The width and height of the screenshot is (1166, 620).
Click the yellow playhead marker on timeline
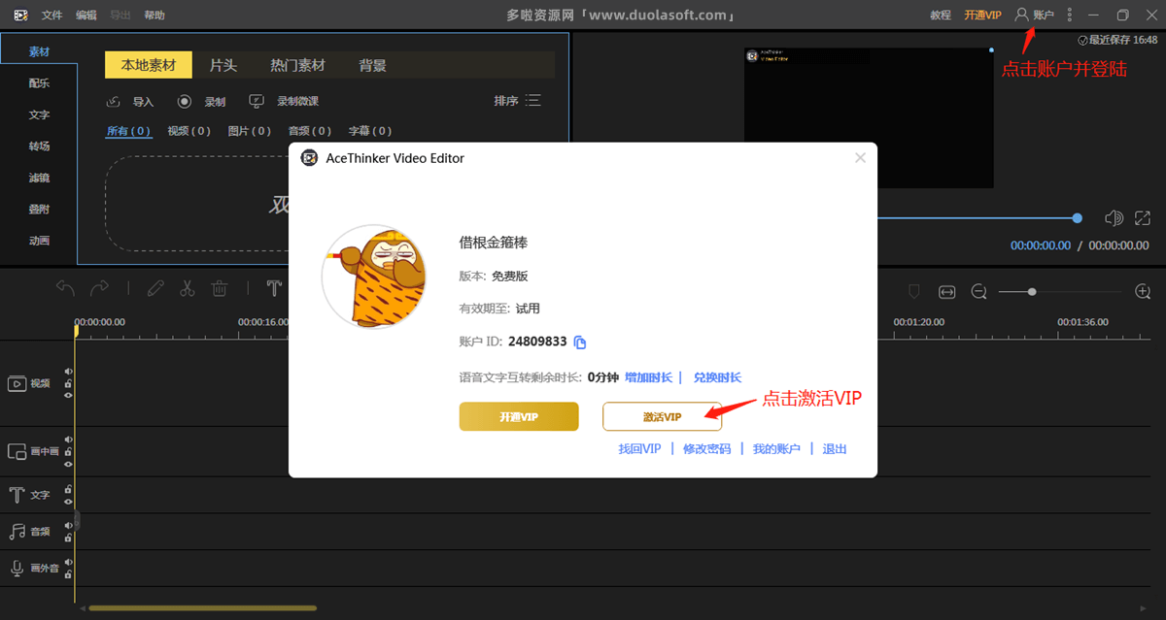click(x=76, y=331)
